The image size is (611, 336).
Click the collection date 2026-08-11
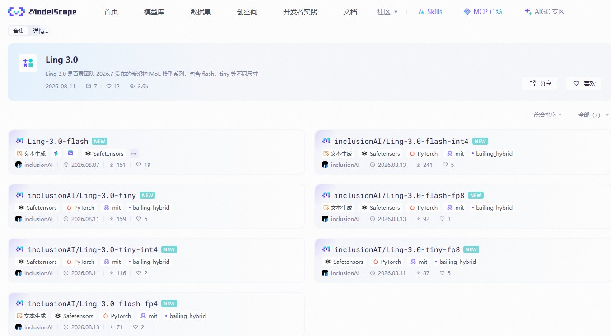(x=61, y=86)
